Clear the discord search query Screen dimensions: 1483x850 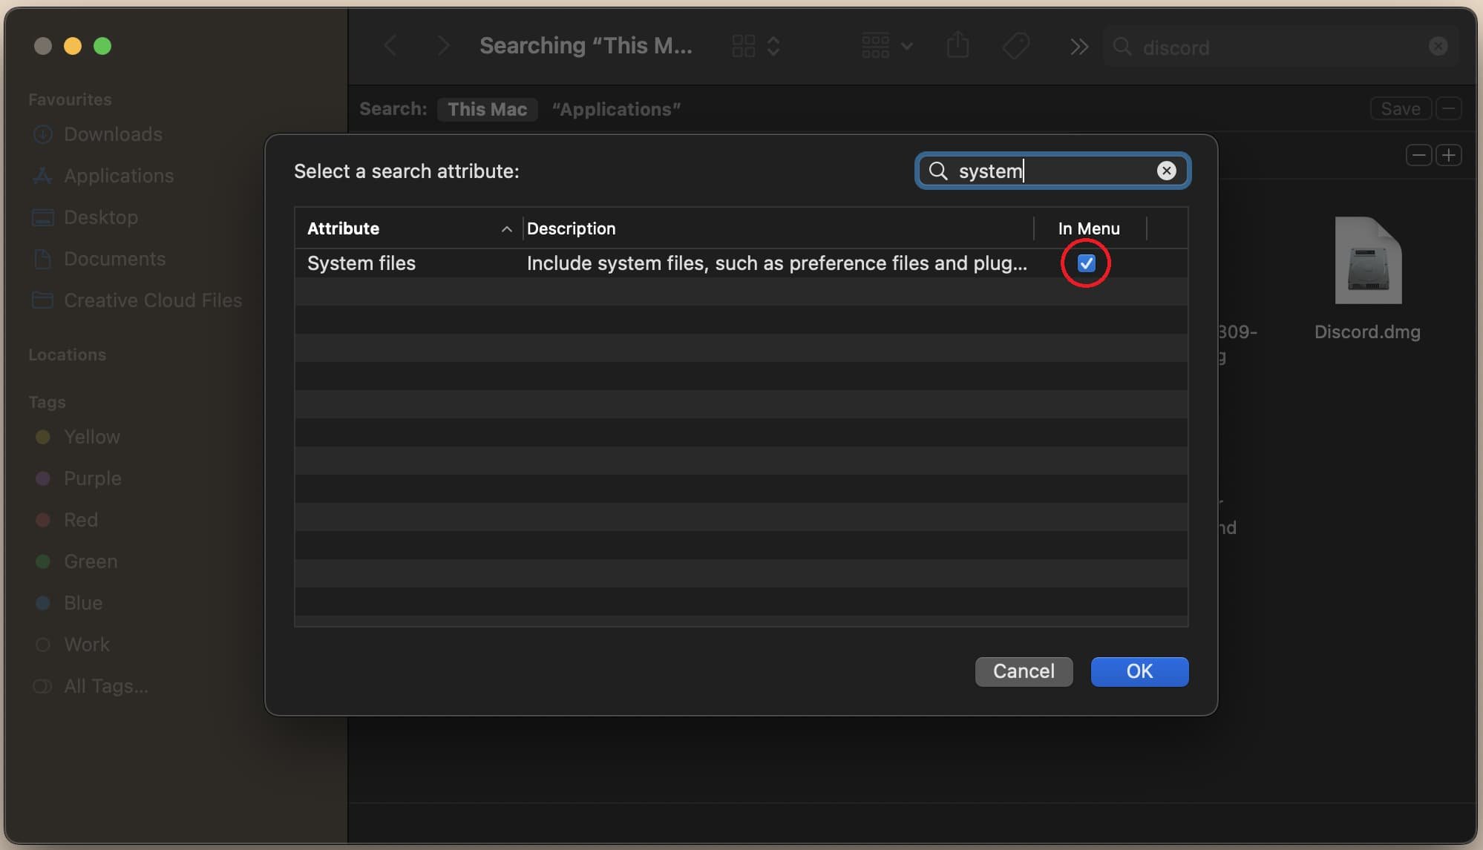(x=1438, y=47)
